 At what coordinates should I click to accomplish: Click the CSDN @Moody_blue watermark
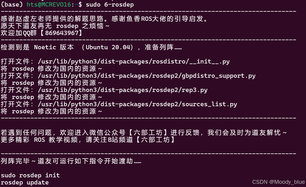[278, 182]
